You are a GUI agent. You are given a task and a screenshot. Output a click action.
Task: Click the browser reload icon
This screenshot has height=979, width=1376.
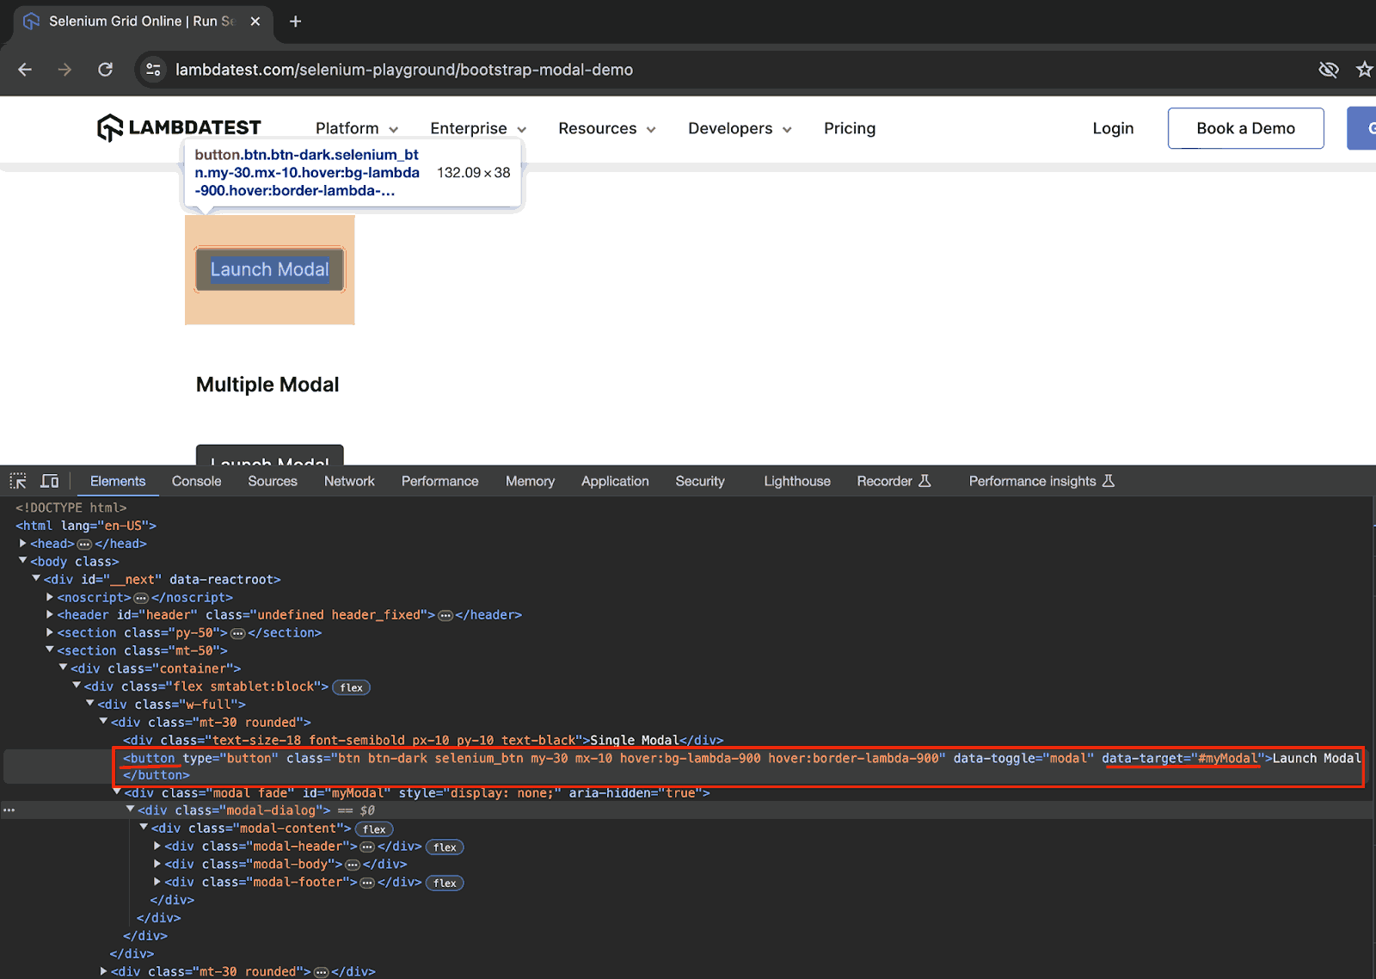pyautogui.click(x=105, y=70)
